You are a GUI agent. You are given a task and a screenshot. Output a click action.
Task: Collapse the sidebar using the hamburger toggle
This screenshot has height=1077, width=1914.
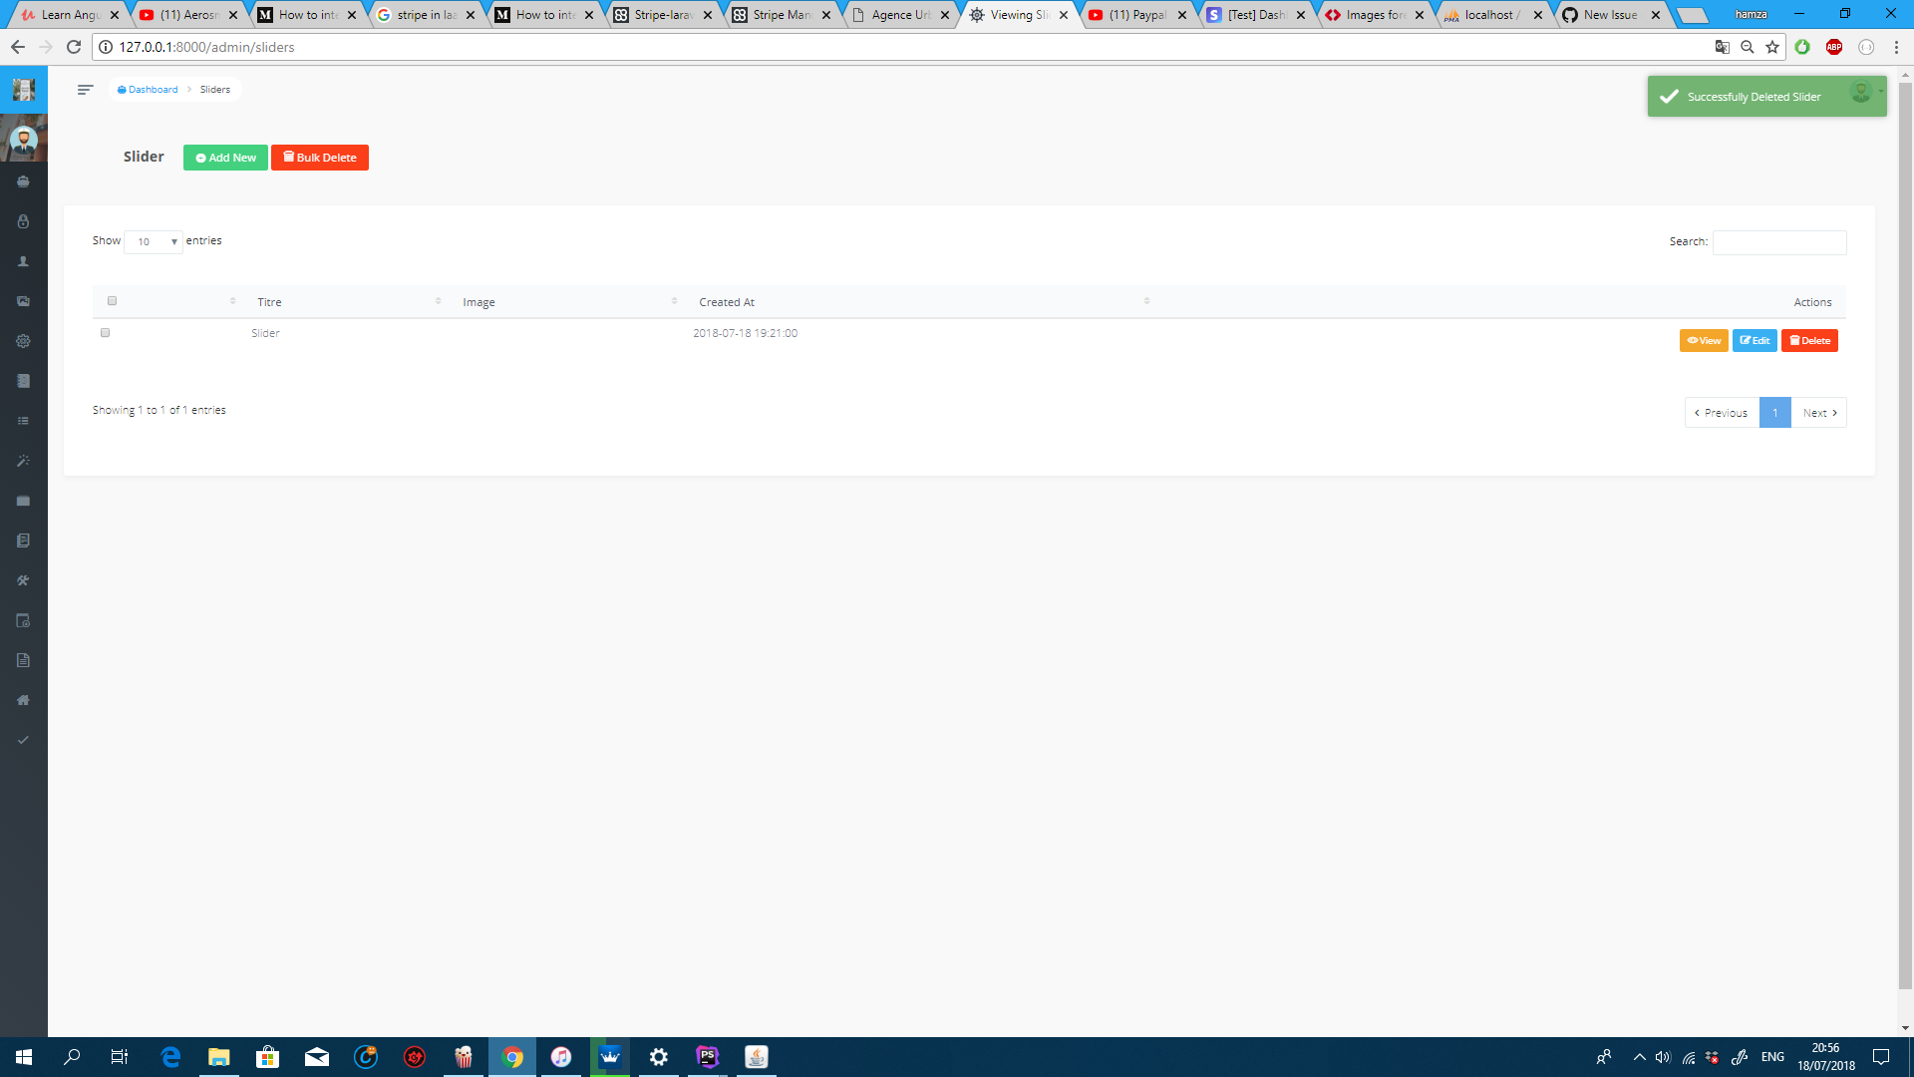85,89
